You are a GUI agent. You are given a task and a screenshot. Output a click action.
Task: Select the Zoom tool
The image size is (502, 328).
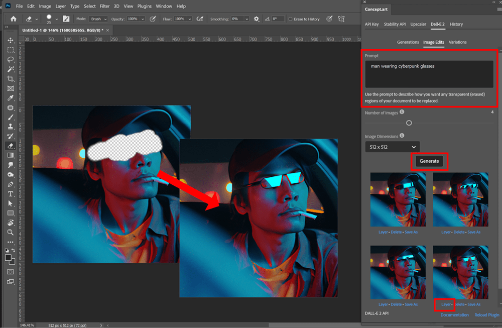pyautogui.click(x=11, y=232)
